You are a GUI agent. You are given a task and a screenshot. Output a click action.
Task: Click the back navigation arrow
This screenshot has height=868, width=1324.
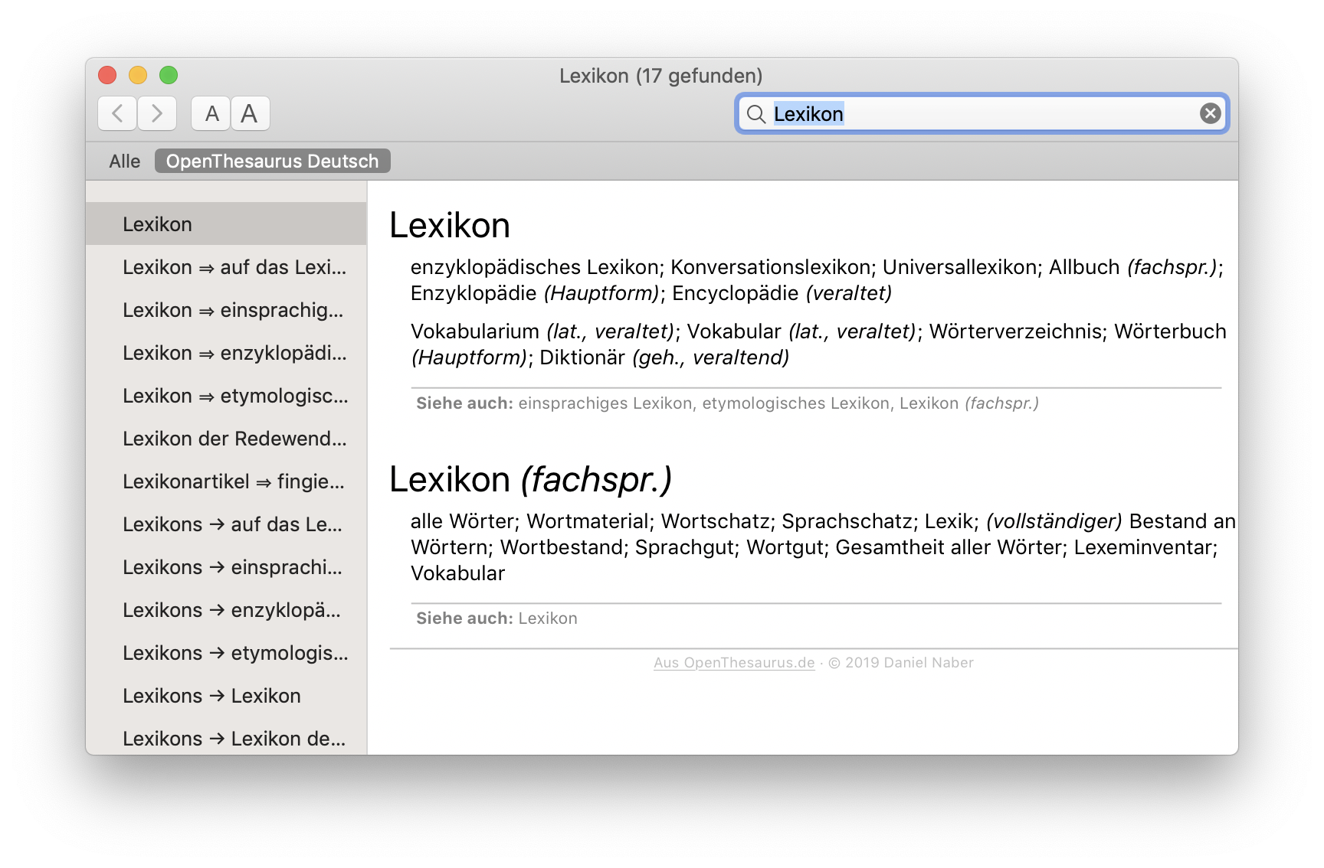click(117, 113)
